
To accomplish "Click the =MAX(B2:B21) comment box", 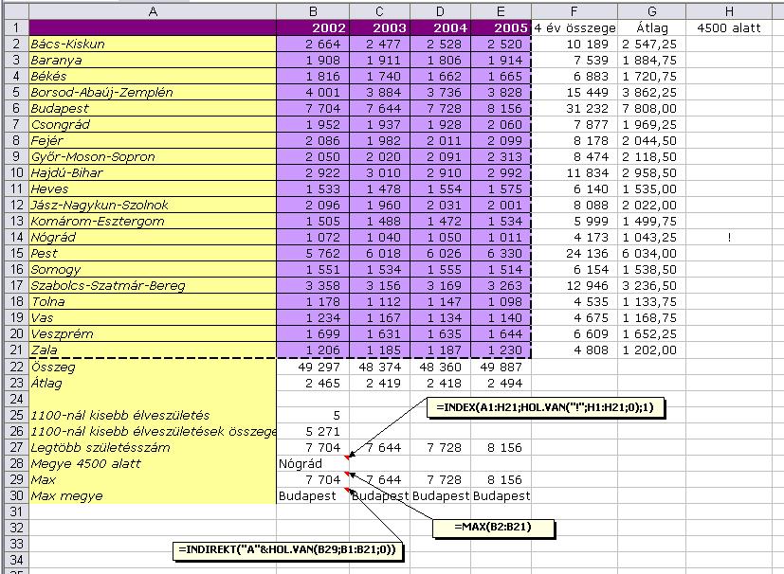I will [493, 527].
